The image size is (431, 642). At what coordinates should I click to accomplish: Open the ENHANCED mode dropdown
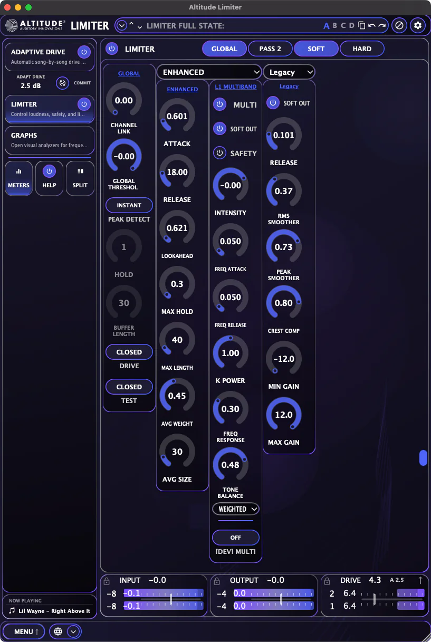click(x=209, y=72)
